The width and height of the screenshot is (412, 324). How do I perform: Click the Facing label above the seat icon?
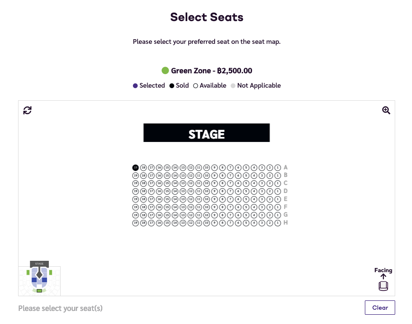[x=383, y=270]
